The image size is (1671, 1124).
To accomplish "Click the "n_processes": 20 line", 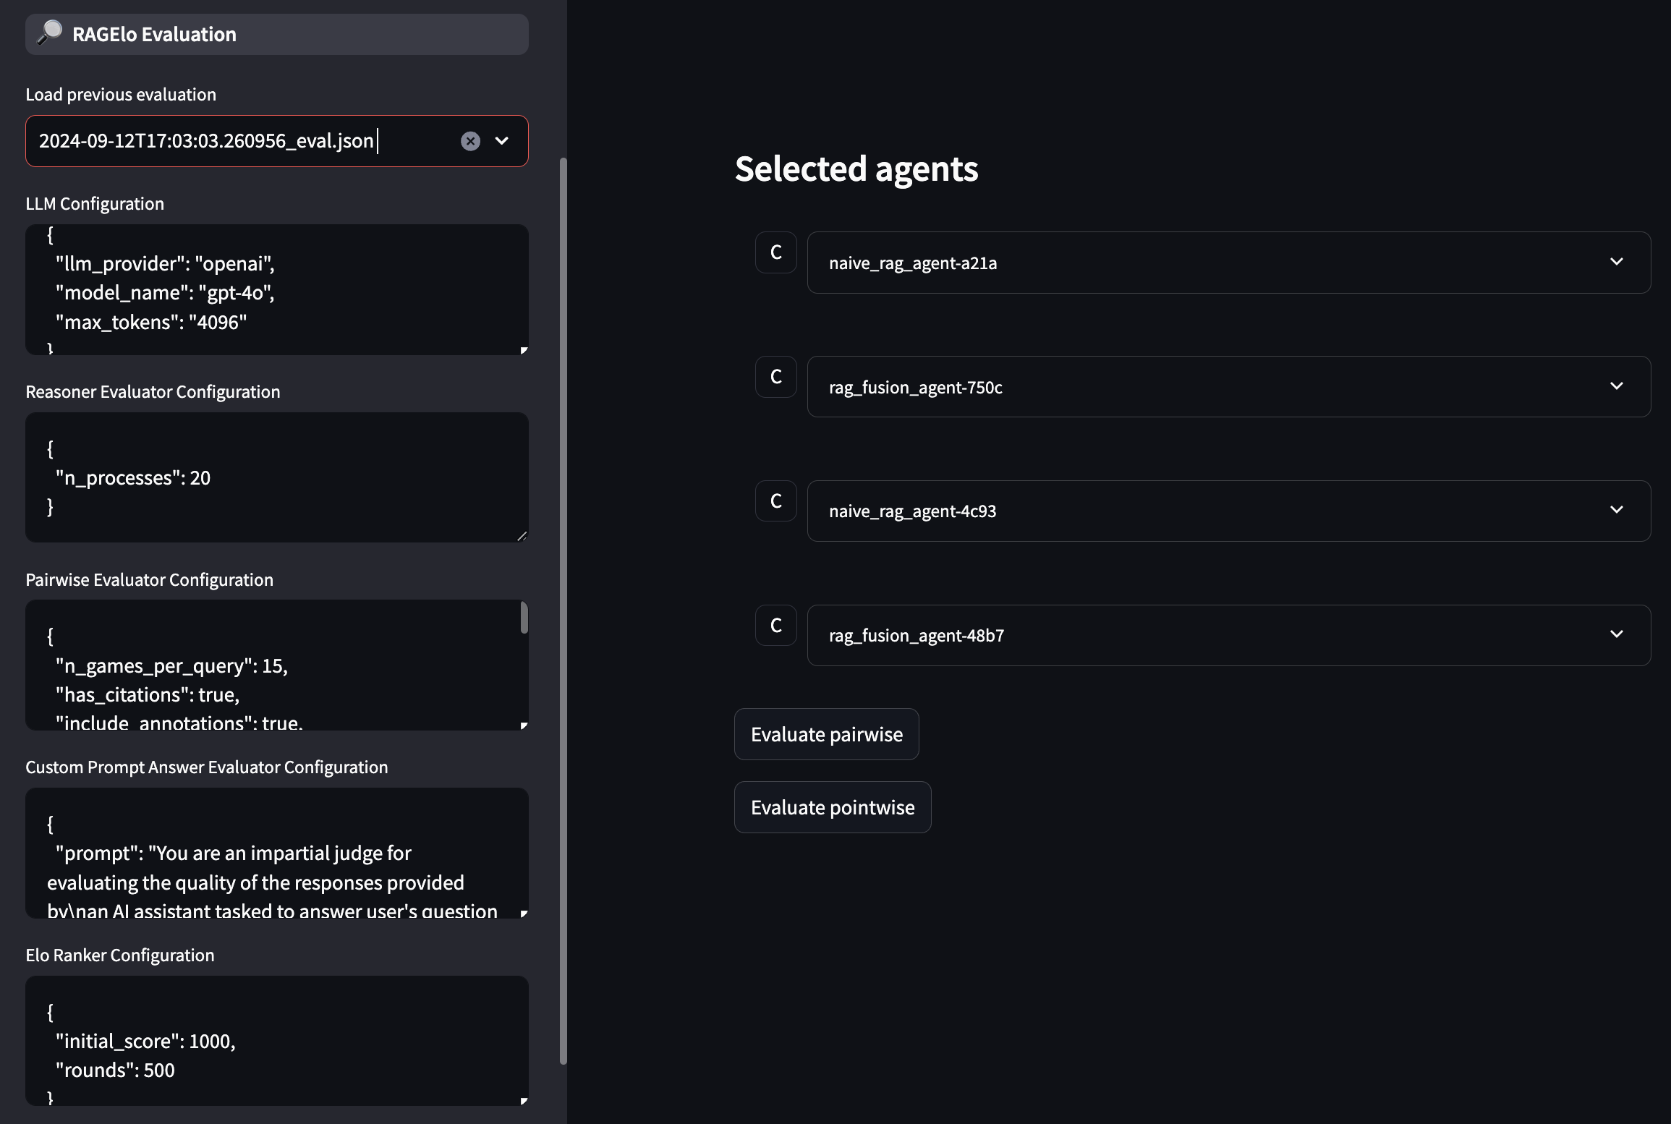I will (x=133, y=478).
